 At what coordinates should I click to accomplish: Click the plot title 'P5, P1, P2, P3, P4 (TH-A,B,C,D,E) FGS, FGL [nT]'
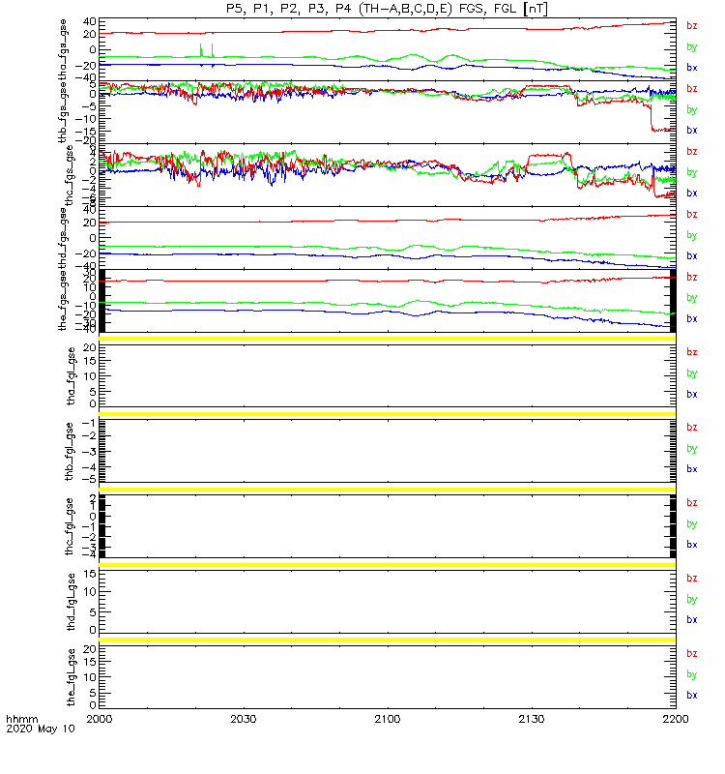point(388,9)
